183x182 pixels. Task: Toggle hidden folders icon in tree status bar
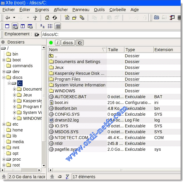coord(4,177)
